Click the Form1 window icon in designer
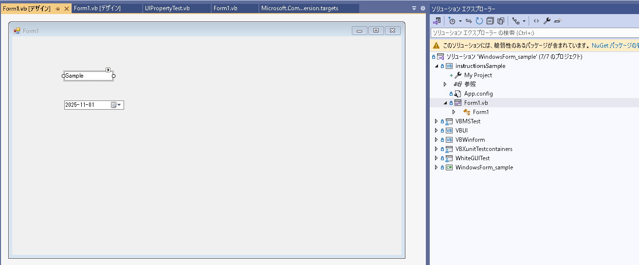Viewport: 639px width, 265px height. click(x=17, y=31)
